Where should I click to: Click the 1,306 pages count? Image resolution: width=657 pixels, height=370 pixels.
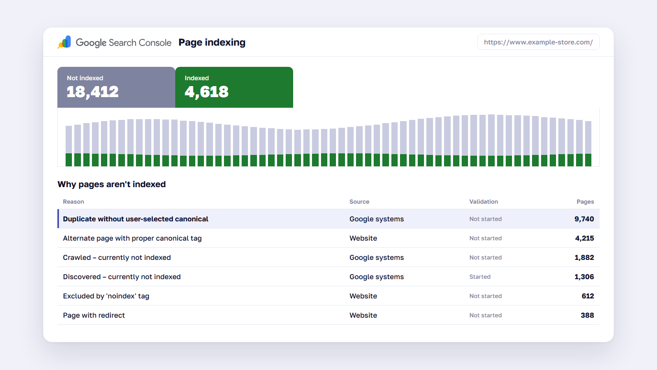pos(584,277)
